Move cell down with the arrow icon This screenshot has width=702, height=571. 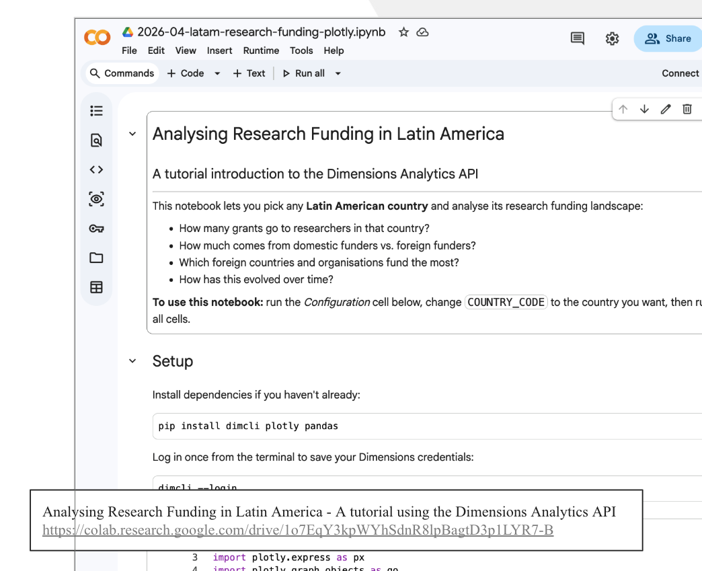pyautogui.click(x=644, y=109)
